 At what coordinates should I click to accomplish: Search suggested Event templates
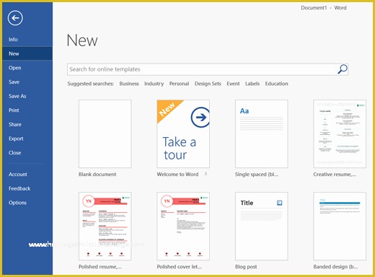click(233, 84)
